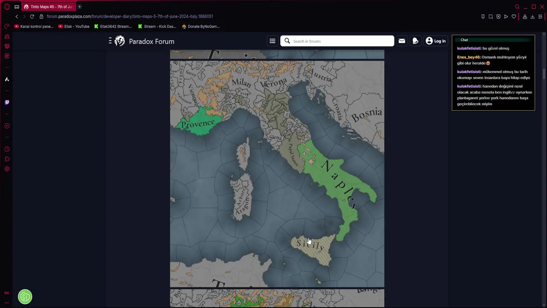The image size is (547, 308).
Task: Open Settings gear in sidebar
Action: point(7,169)
